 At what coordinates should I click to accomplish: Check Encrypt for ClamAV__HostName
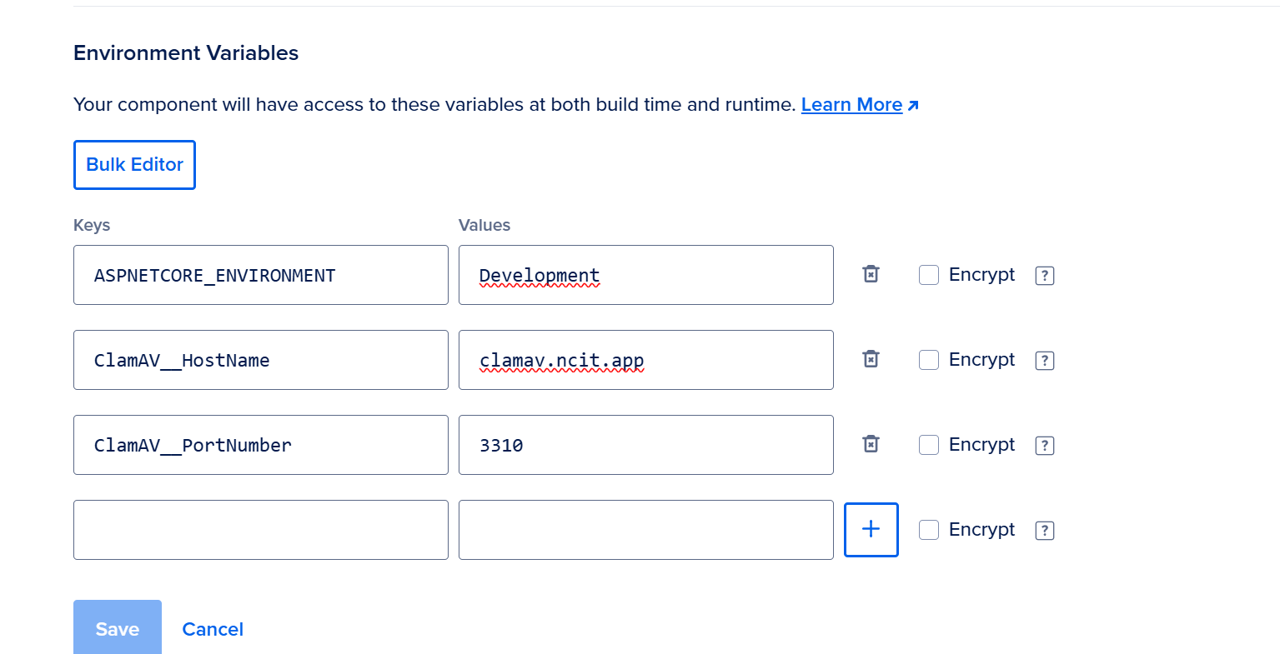[x=929, y=360]
